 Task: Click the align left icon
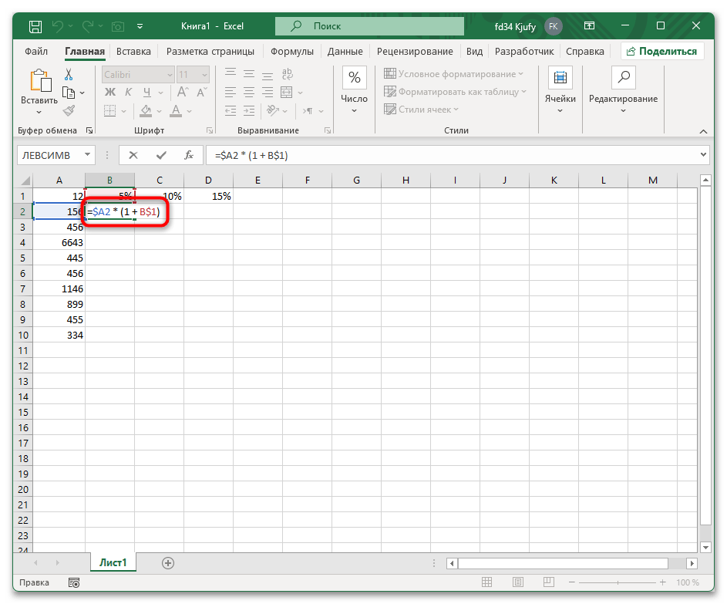pyautogui.click(x=231, y=93)
